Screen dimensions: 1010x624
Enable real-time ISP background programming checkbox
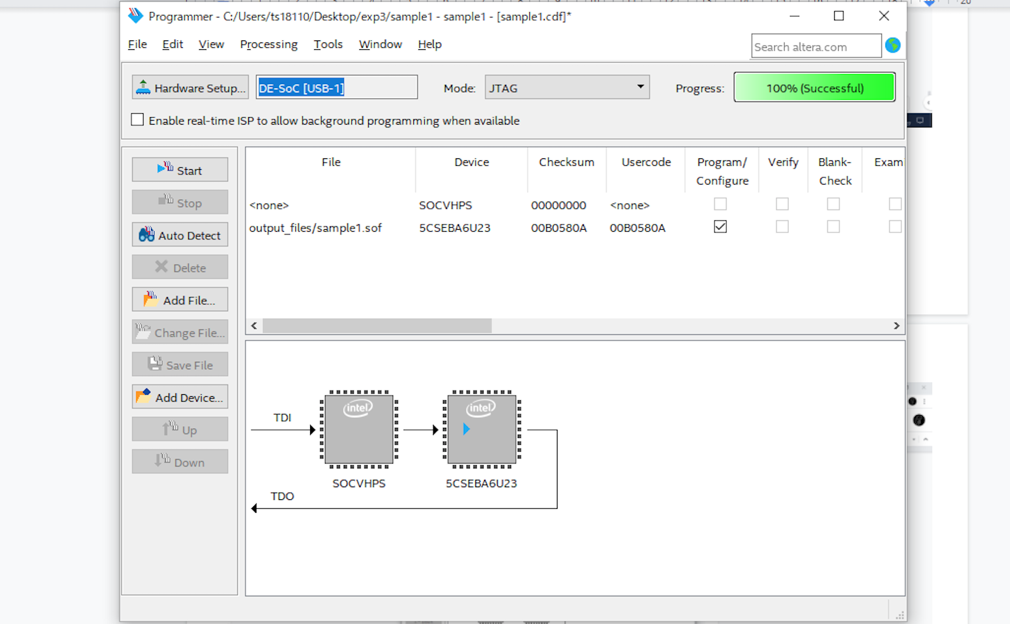click(x=138, y=120)
